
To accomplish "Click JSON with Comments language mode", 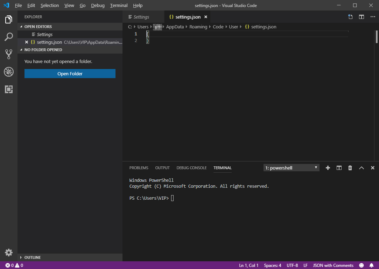I will click(x=333, y=265).
